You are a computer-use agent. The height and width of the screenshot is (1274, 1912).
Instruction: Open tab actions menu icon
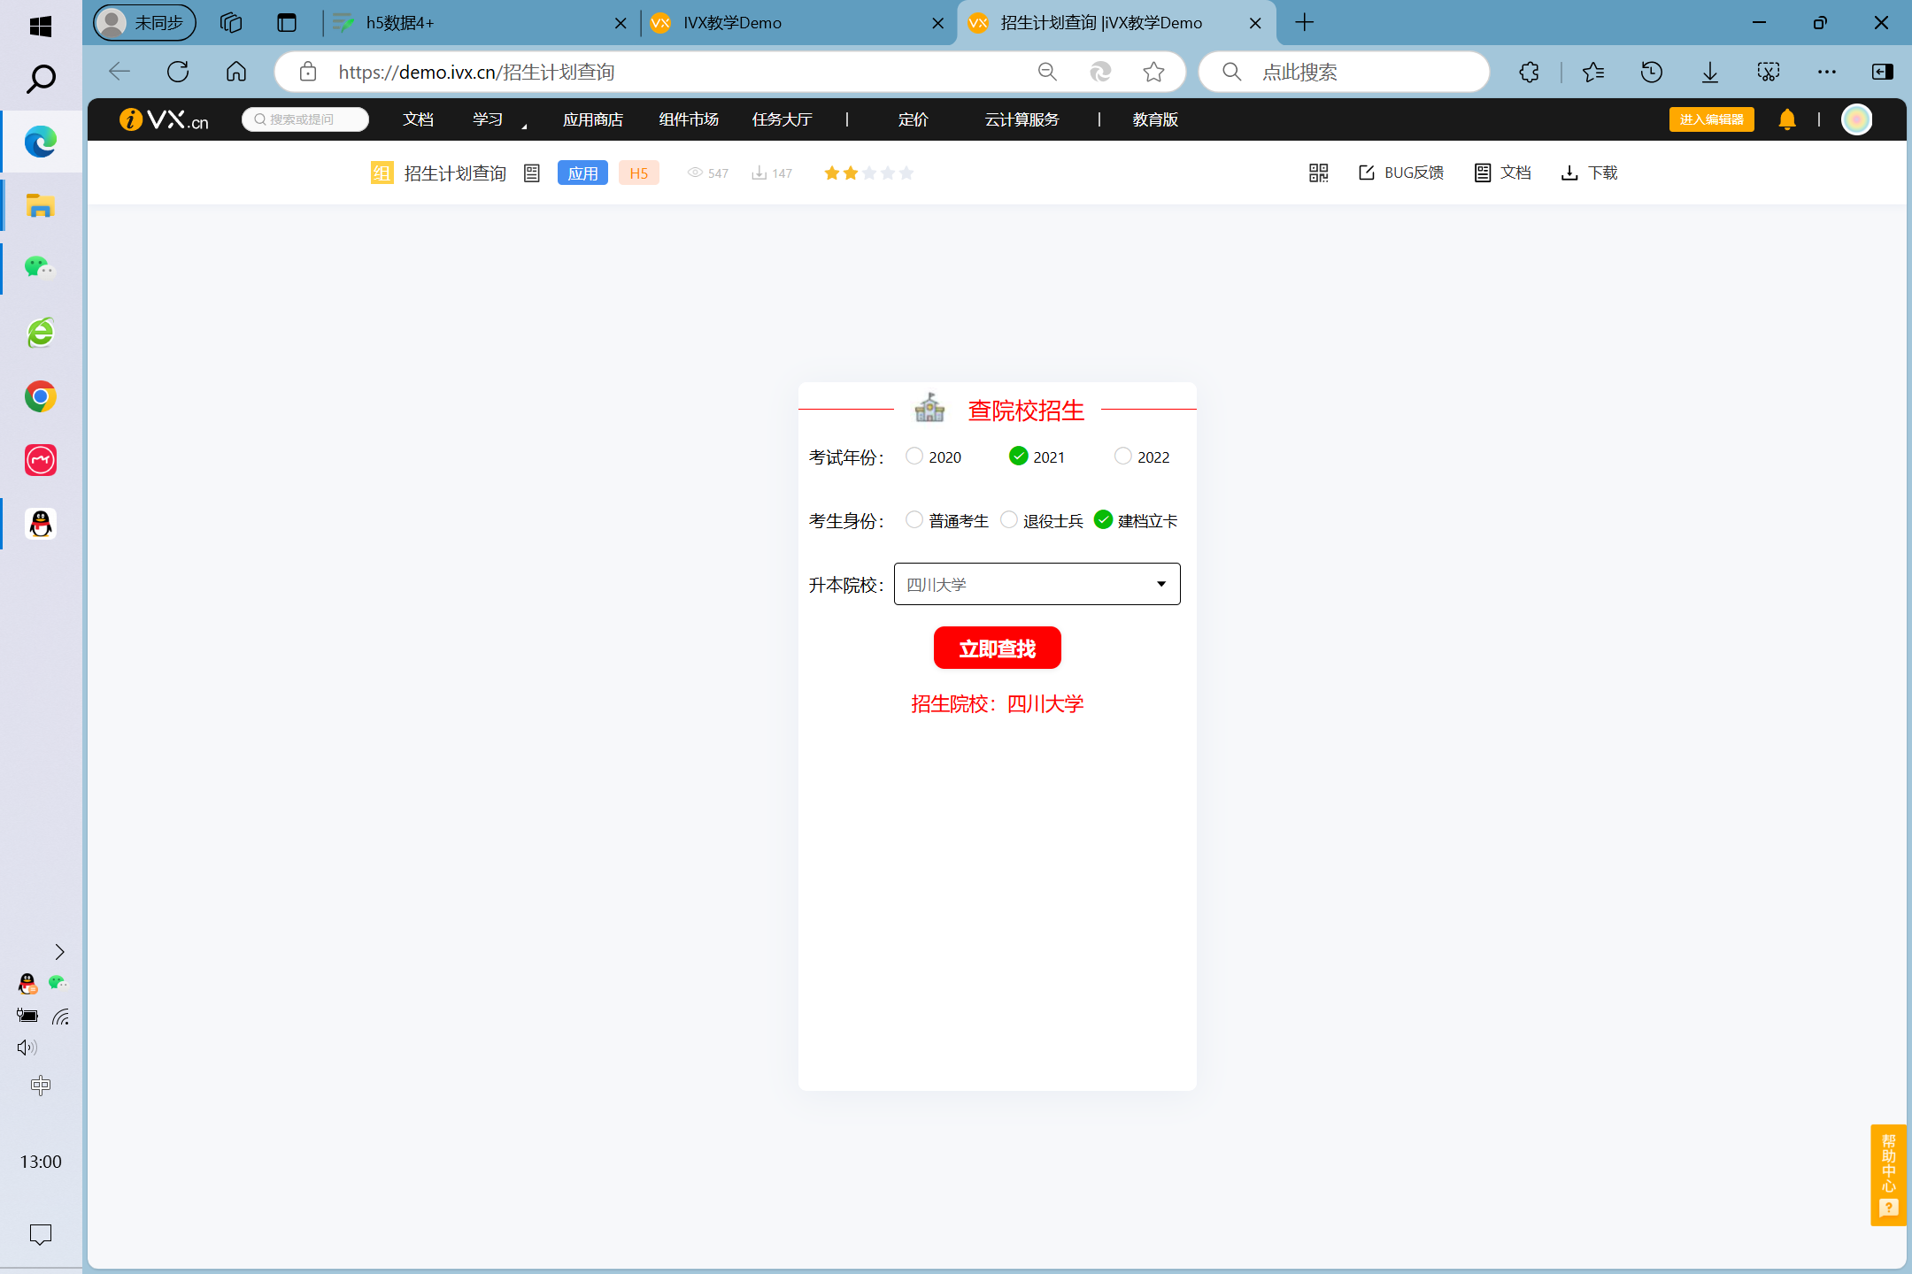click(x=287, y=23)
